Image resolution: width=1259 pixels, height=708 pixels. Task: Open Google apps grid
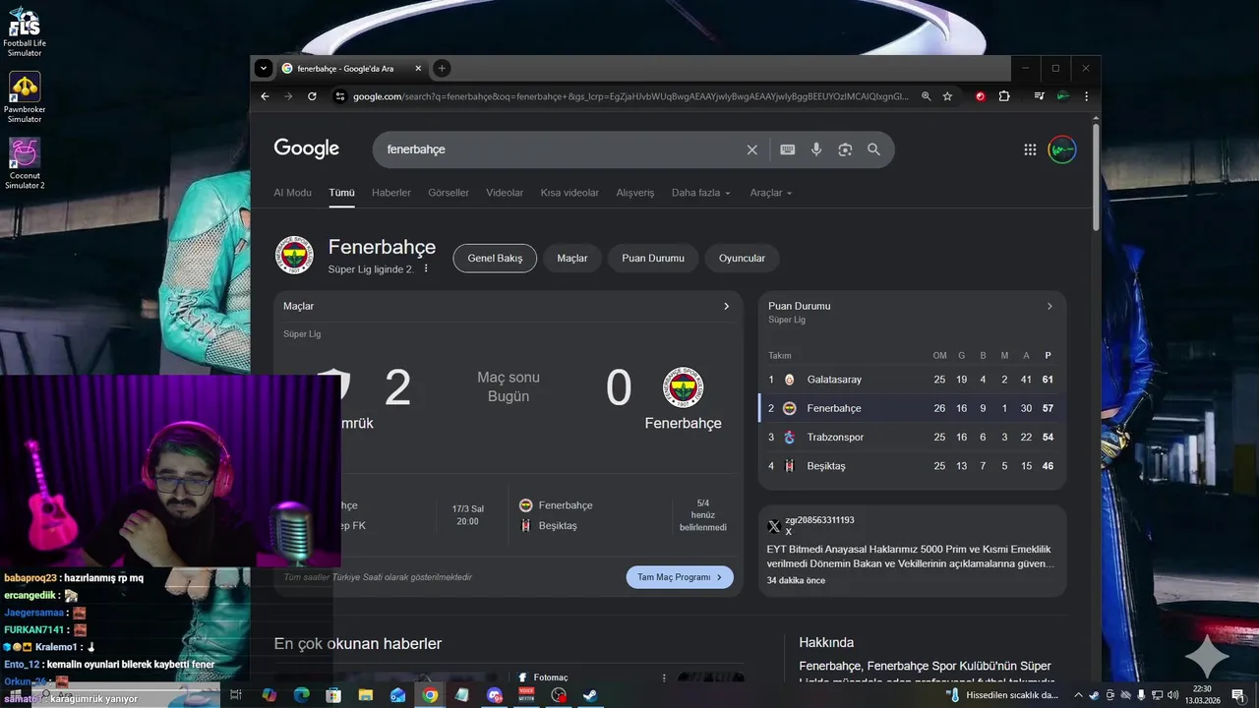[1030, 149]
